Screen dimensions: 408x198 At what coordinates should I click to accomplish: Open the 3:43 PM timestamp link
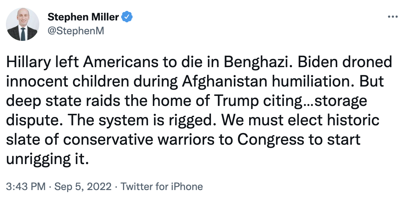point(25,187)
